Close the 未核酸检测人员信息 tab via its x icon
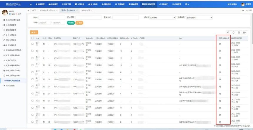The height and width of the screenshot is (130, 253). tap(57, 11)
